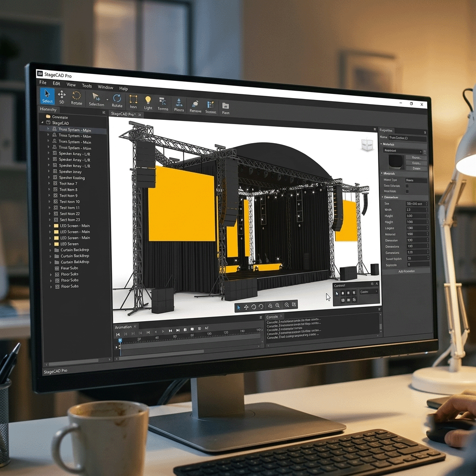
Task: Select the Convinate folder in hierarchy
Action: tap(57, 117)
